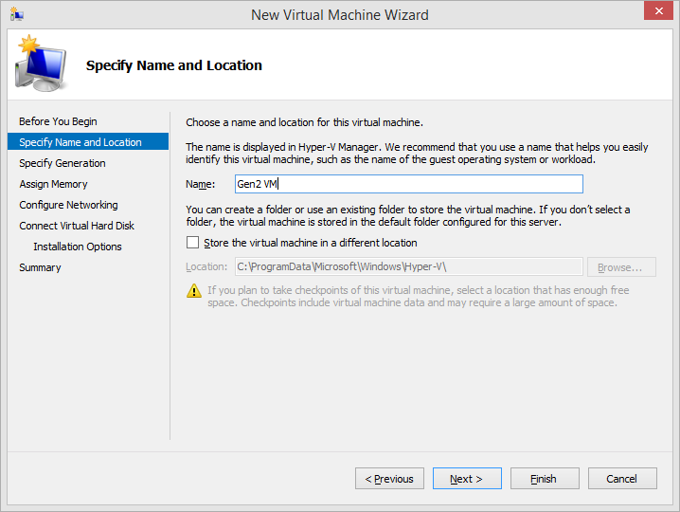Click the yellow warning triangle icon
680x512 pixels.
(193, 291)
